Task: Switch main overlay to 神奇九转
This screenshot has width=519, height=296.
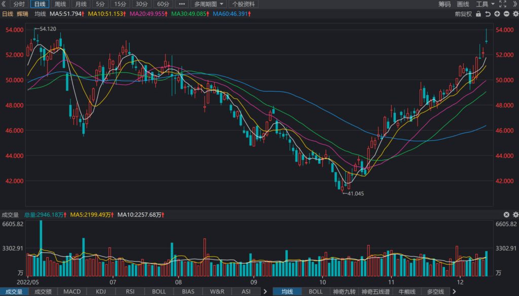Action: 344,291
